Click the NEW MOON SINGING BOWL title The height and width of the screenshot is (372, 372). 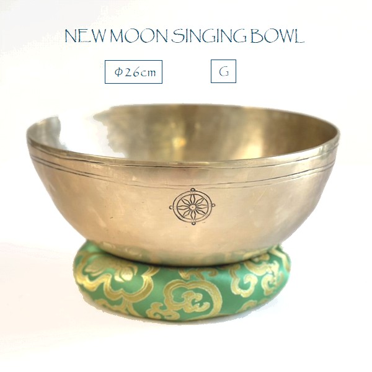click(x=184, y=37)
